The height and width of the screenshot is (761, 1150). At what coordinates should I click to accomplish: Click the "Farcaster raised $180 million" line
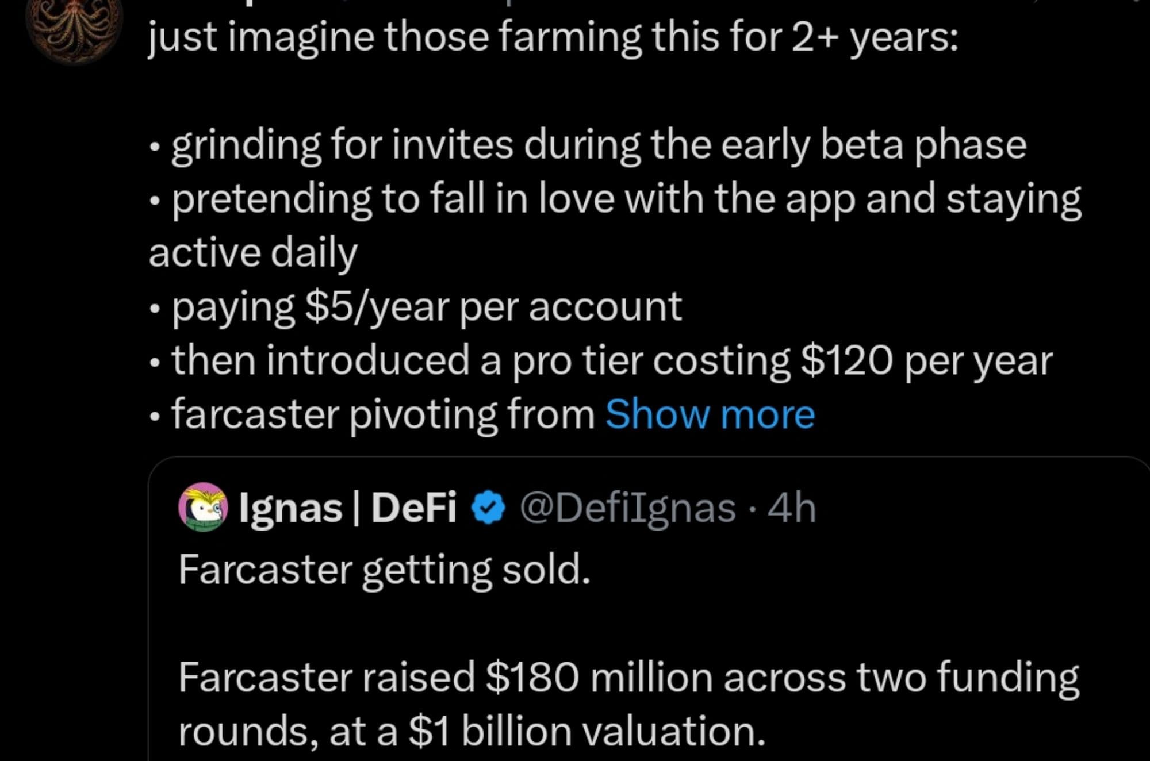(x=628, y=677)
